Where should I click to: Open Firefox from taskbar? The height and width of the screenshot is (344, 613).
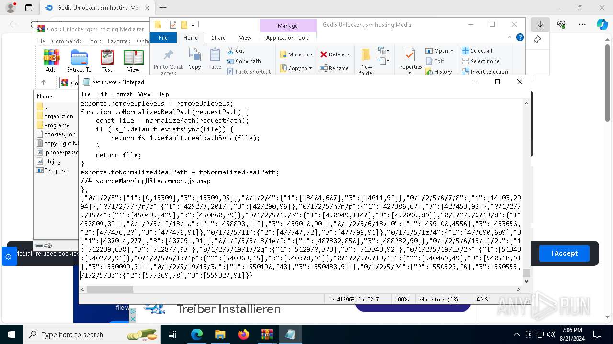tap(244, 334)
